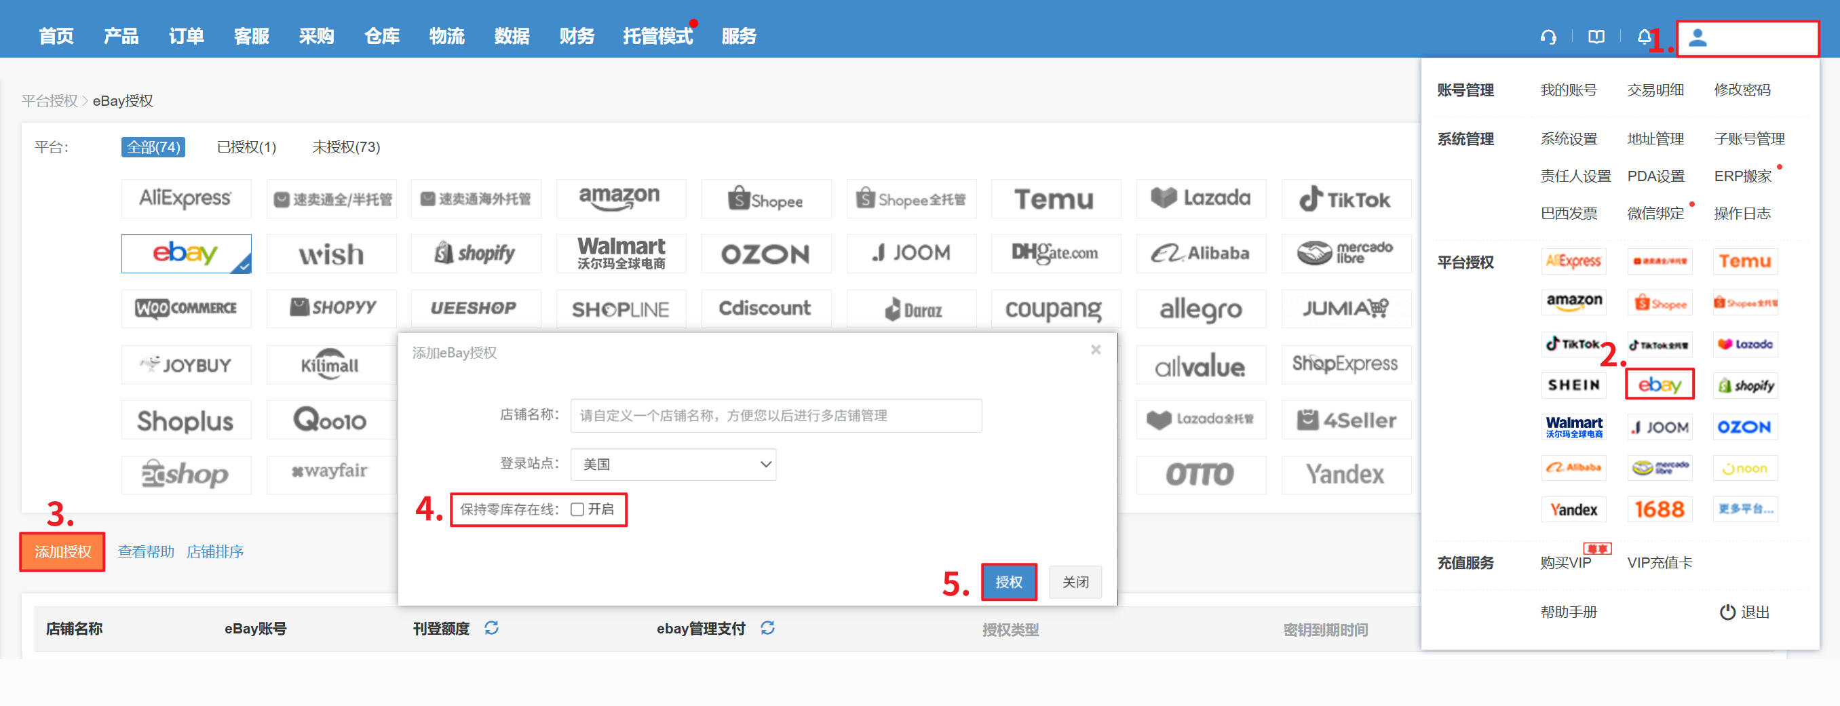The width and height of the screenshot is (1840, 706).
Task: Go back via the 平台授权 breadcrumb
Action: point(50,100)
